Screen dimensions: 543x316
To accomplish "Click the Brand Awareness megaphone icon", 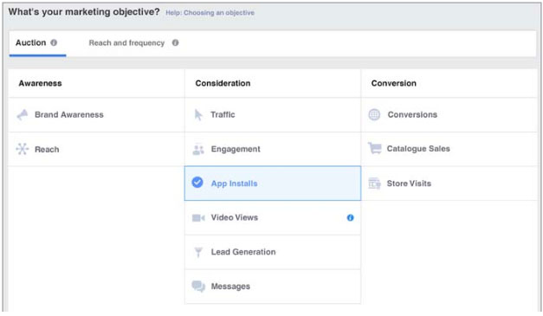I will click(23, 114).
